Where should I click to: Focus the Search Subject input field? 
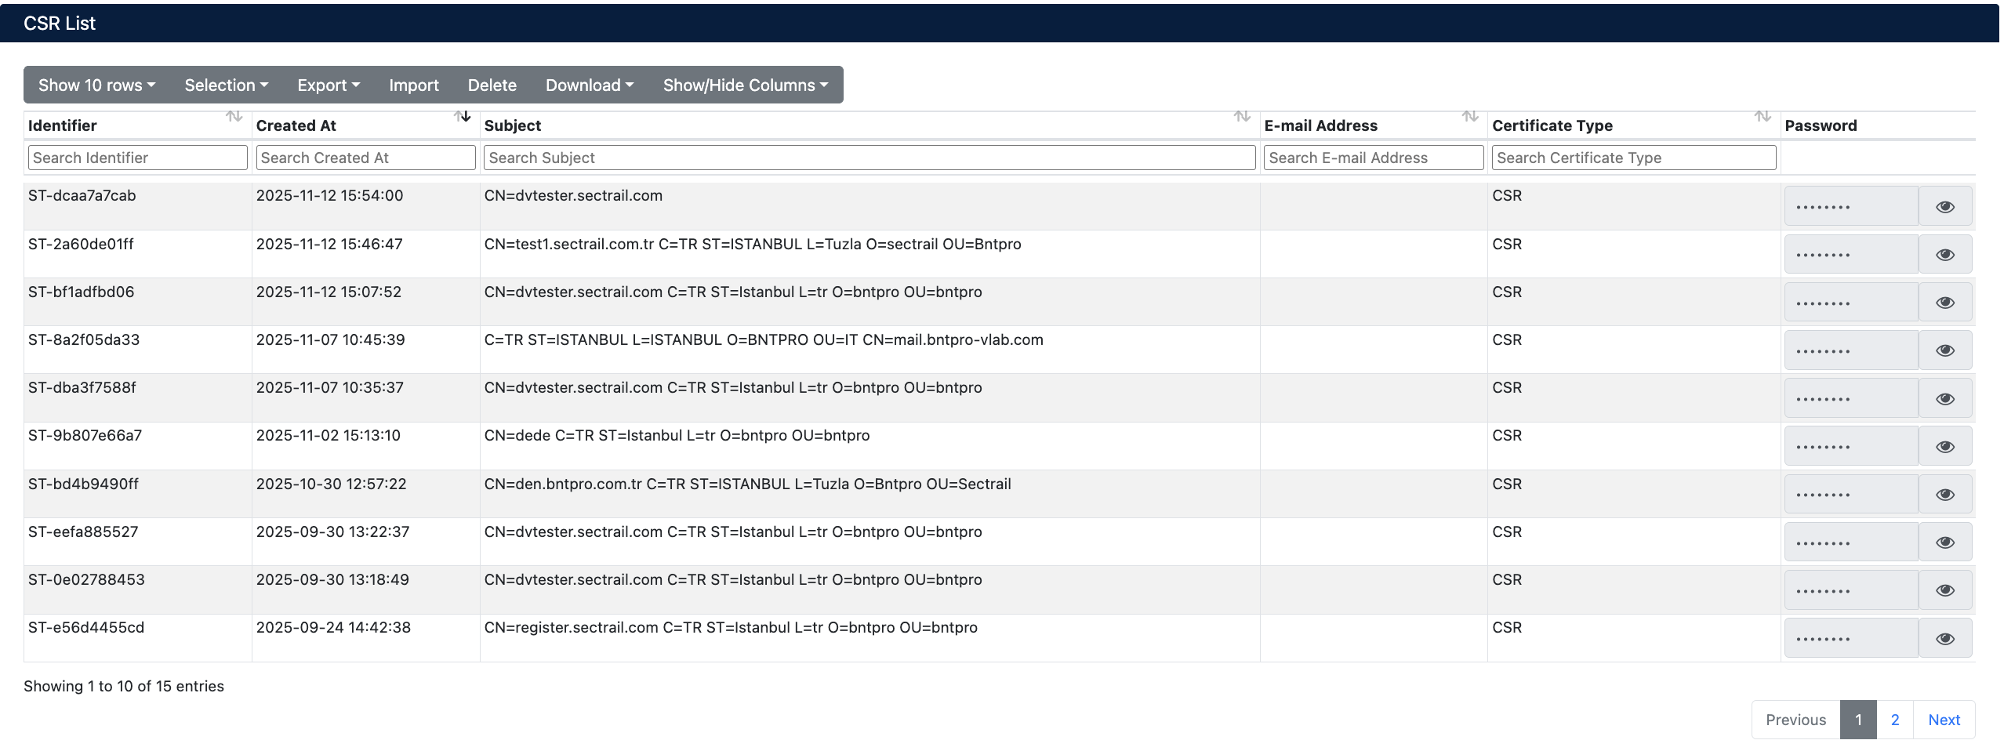[x=869, y=158]
